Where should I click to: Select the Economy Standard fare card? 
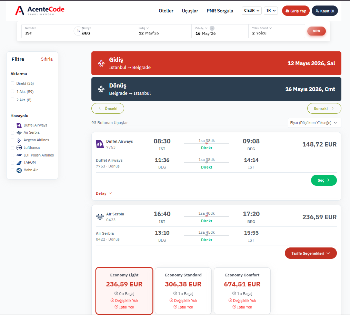183,291
